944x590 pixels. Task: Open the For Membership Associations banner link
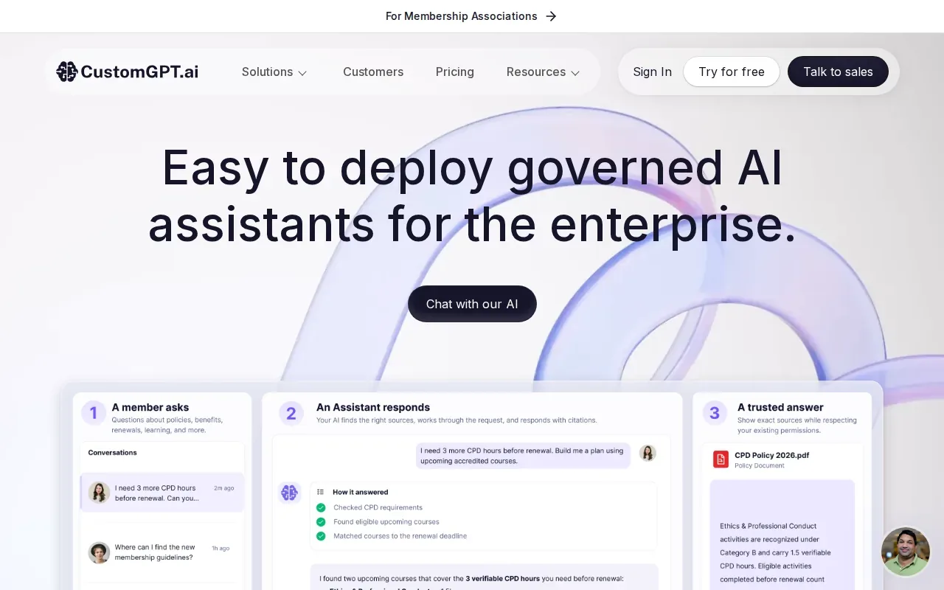471,16
